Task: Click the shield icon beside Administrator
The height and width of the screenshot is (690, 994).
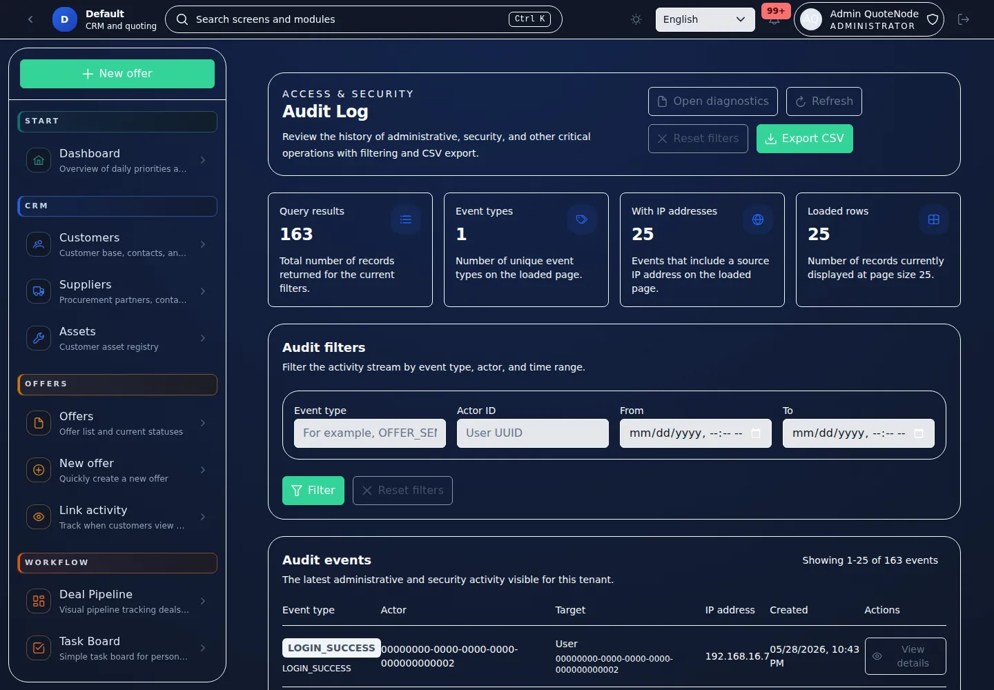Action: pyautogui.click(x=932, y=19)
